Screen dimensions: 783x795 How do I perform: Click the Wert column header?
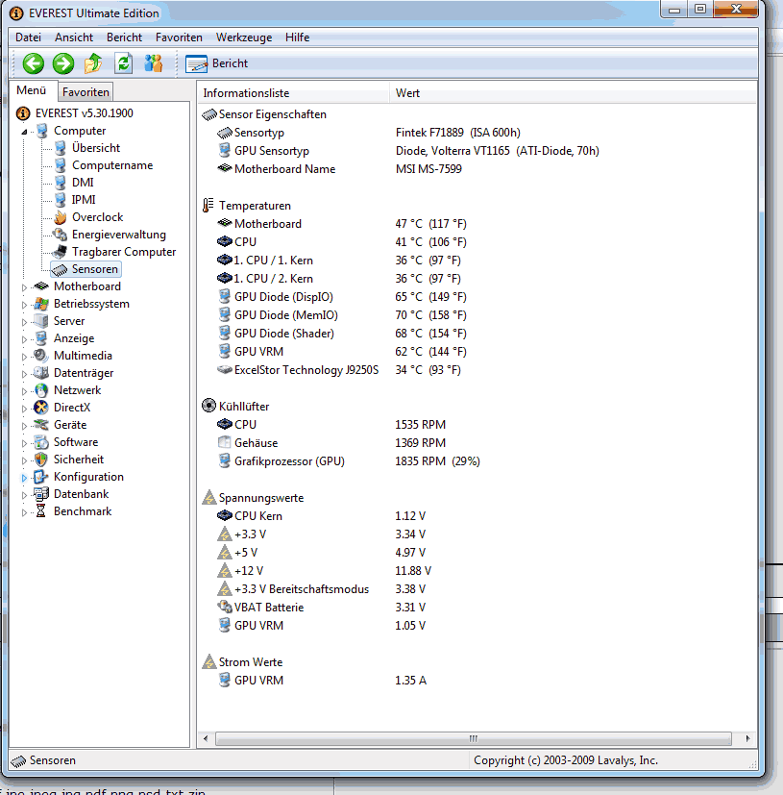point(573,93)
